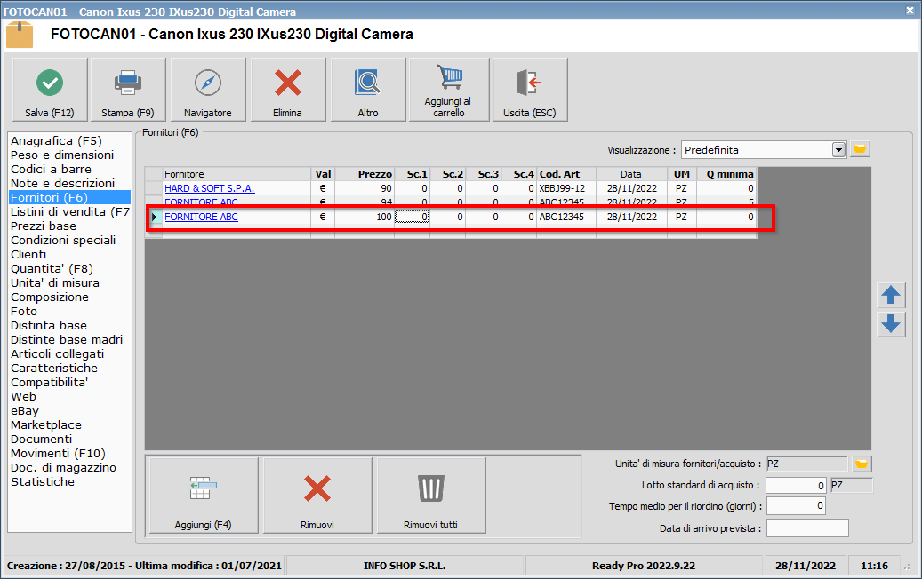
Task: Open the eBay section
Action: (25, 410)
